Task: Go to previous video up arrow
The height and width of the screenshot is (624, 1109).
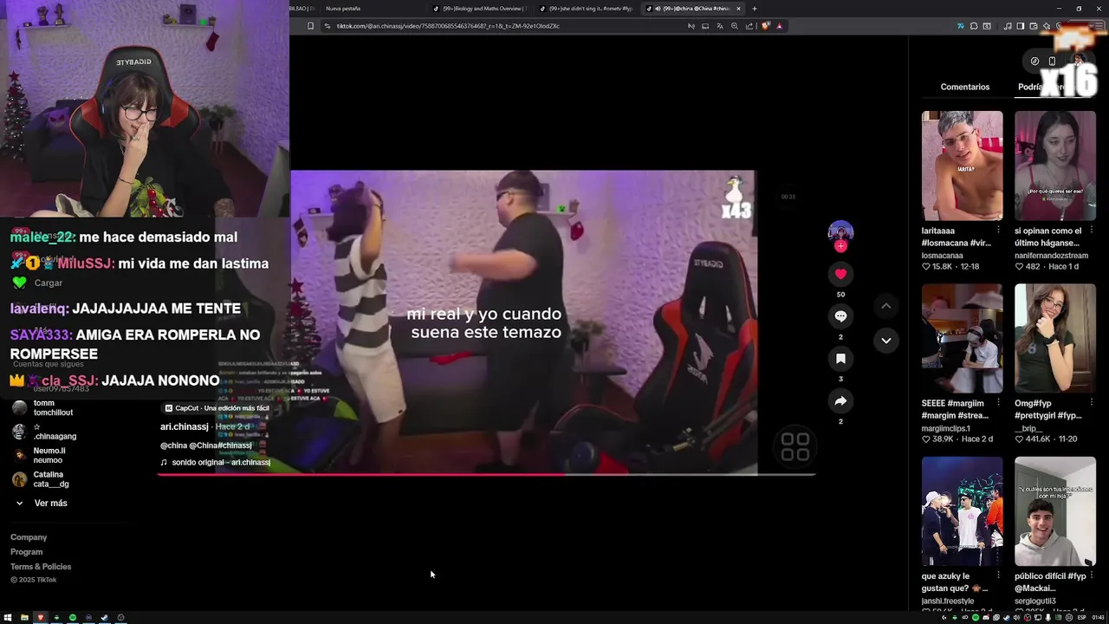Action: pyautogui.click(x=885, y=306)
